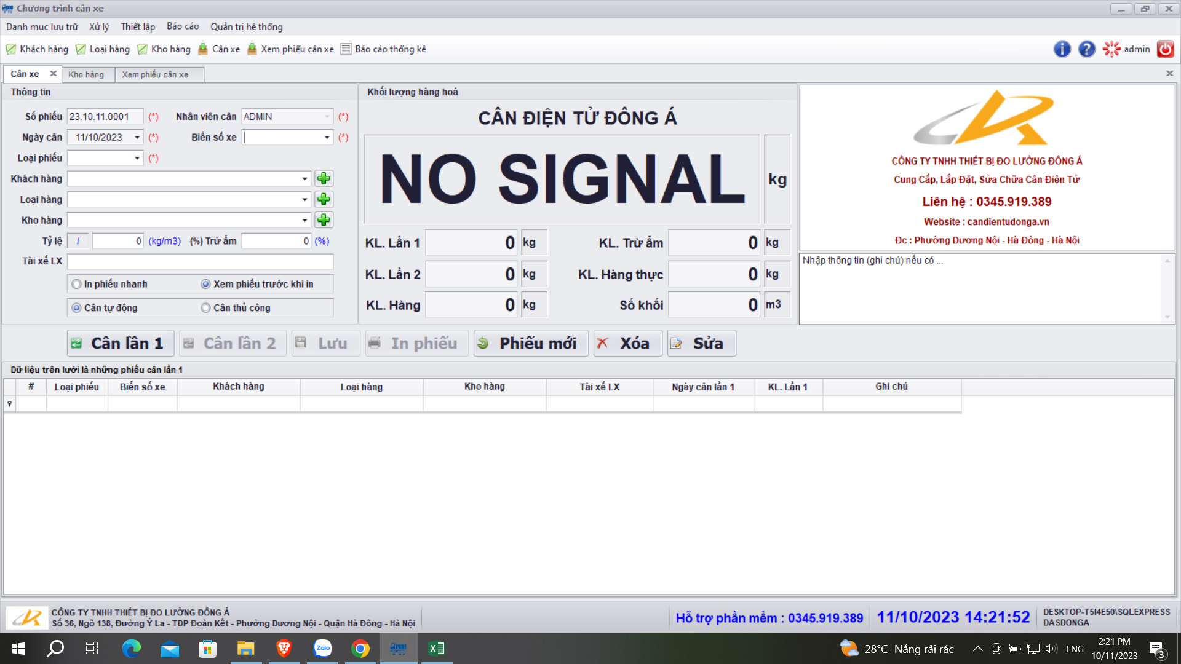Image resolution: width=1181 pixels, height=664 pixels.
Task: Open Danh mục lưu trữ menu
Action: pos(42,26)
